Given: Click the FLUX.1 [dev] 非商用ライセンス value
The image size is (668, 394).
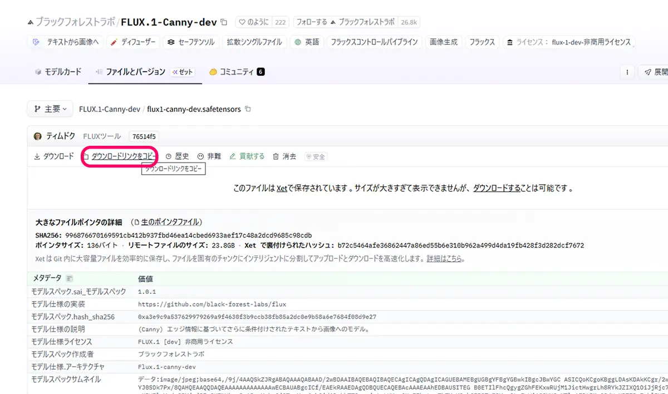Looking at the screenshot, I should [x=185, y=342].
